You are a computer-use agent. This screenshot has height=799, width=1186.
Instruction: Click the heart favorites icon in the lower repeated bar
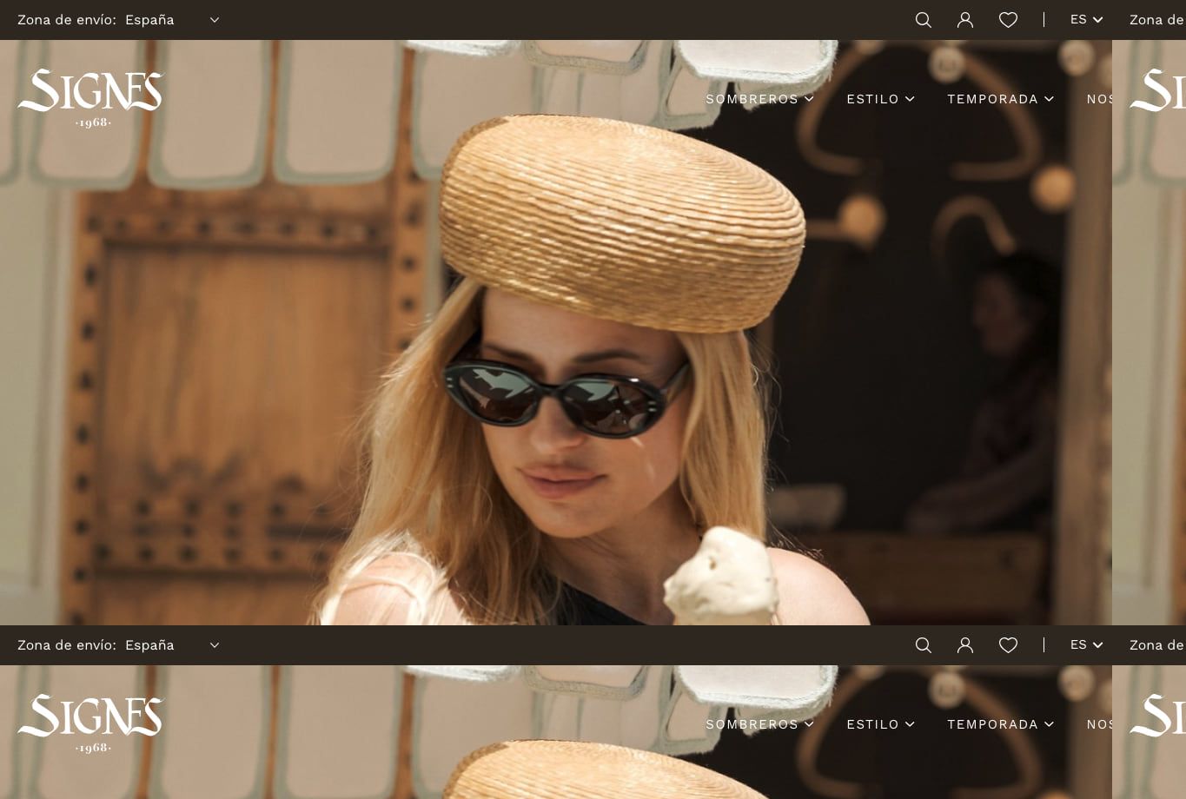(1008, 645)
